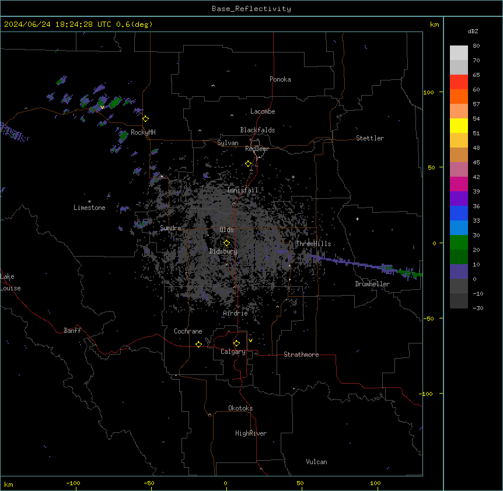This screenshot has width=503, height=491.
Task: Click the Lacombe city label
Action: (263, 111)
